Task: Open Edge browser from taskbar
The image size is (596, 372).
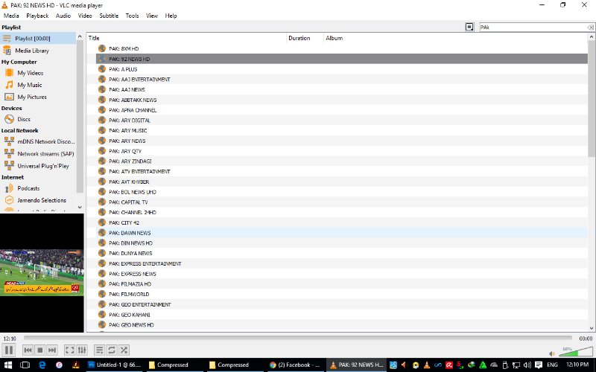Action: click(42, 365)
